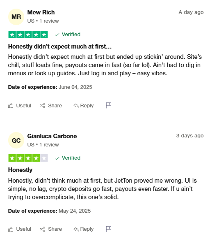Click the four-star rating on second review
219x239 pixels.
coord(28,158)
